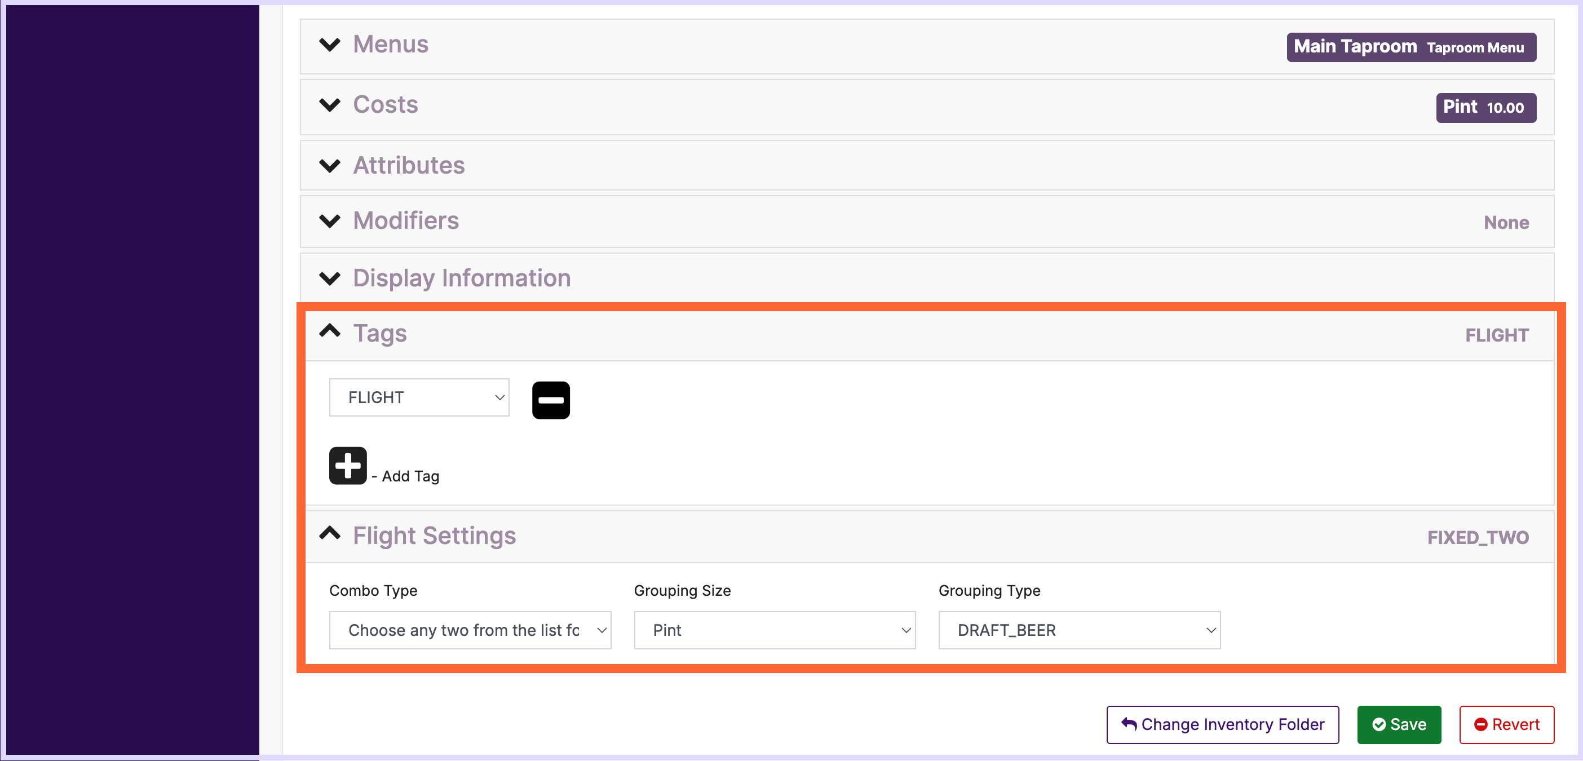Click the FLIGHT summary label in Tags header
The image size is (1583, 761).
1497,335
